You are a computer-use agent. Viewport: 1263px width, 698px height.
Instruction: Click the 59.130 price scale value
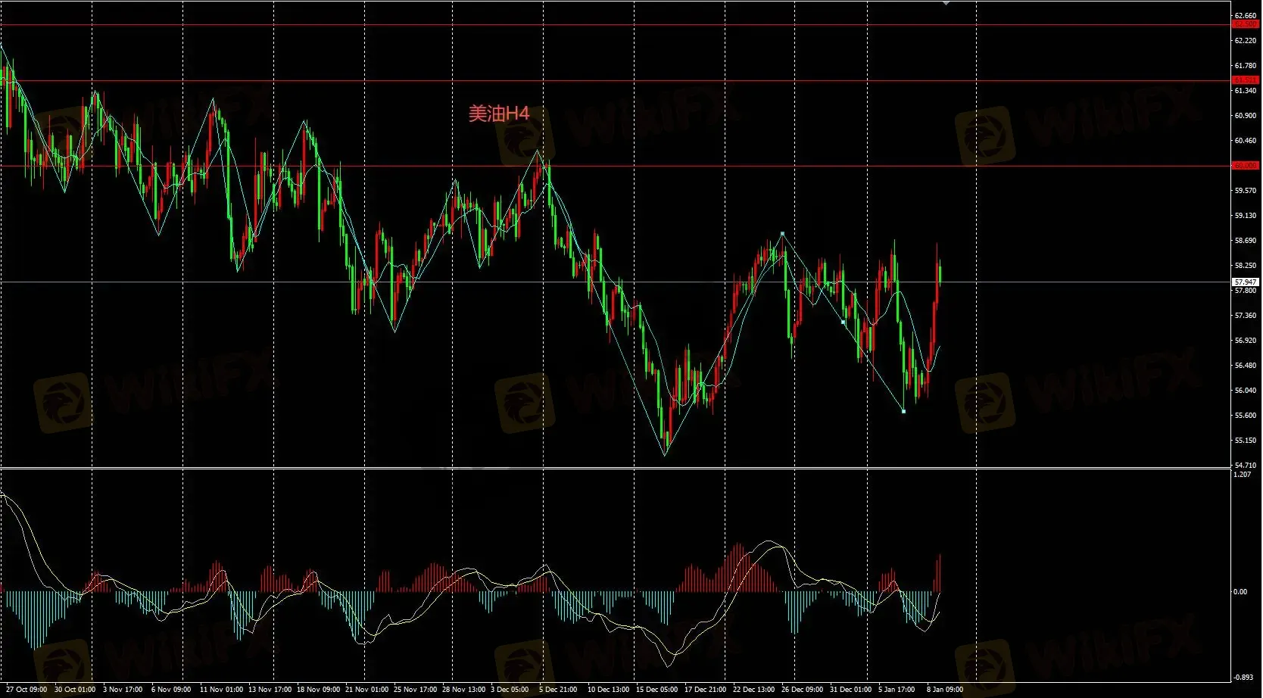1246,216
